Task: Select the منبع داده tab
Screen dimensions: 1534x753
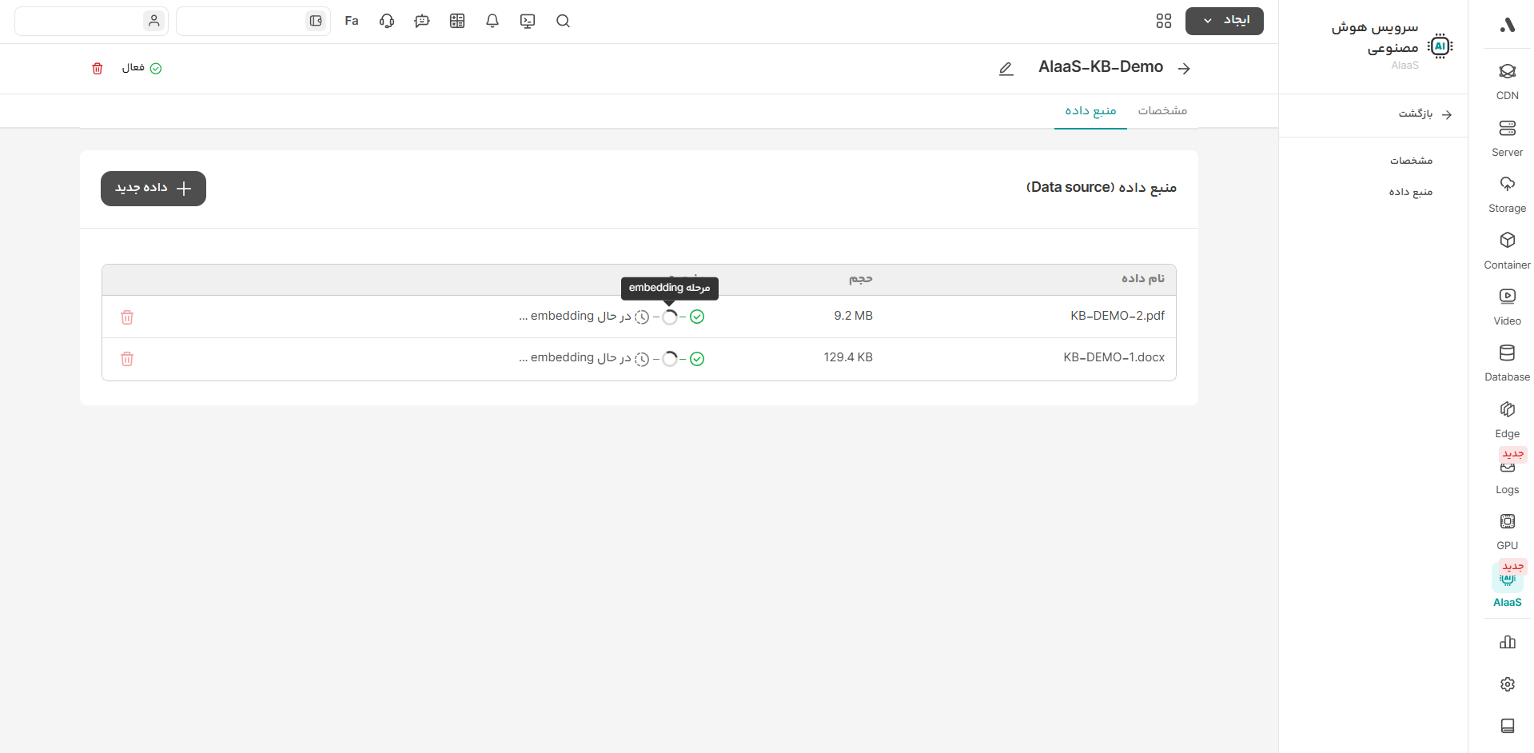Action: pyautogui.click(x=1090, y=110)
